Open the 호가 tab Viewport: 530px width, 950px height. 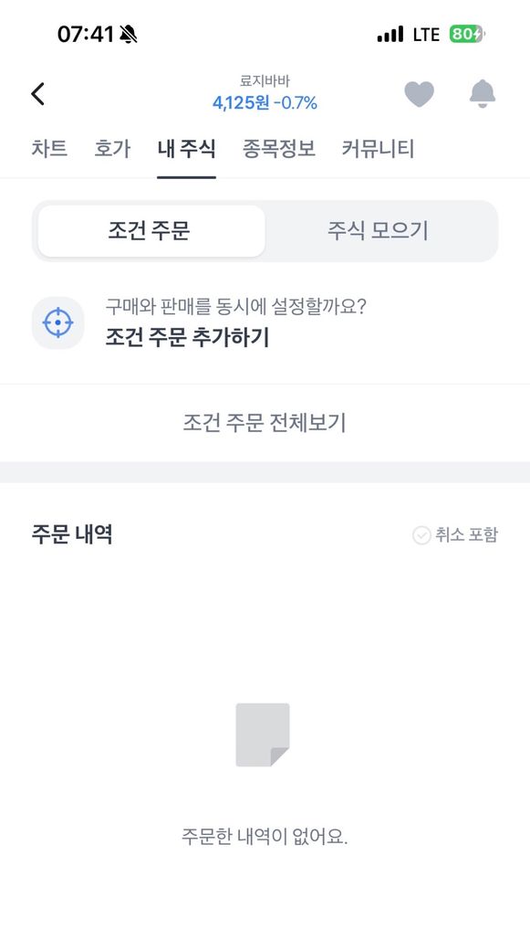tap(112, 148)
